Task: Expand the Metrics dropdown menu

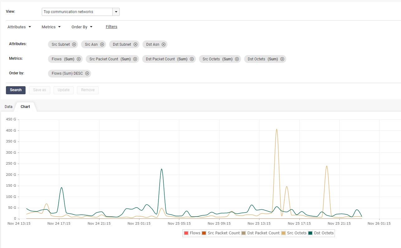Action: point(51,27)
